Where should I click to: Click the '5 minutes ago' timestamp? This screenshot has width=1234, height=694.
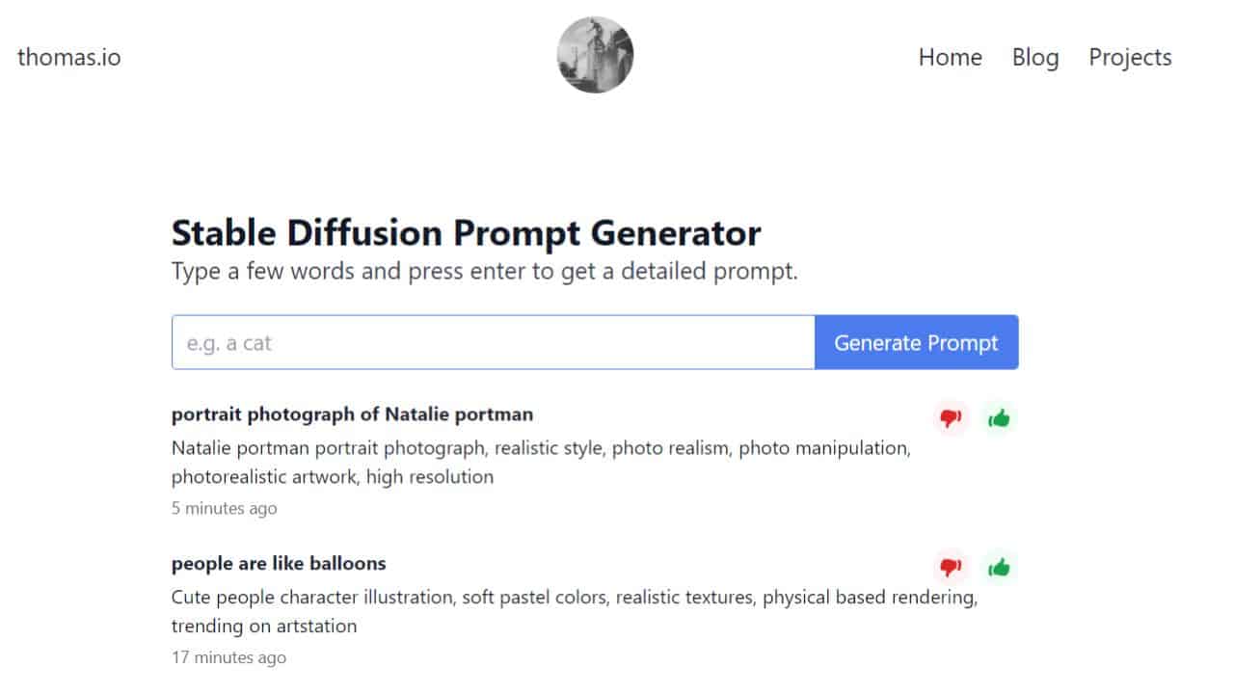click(x=224, y=508)
